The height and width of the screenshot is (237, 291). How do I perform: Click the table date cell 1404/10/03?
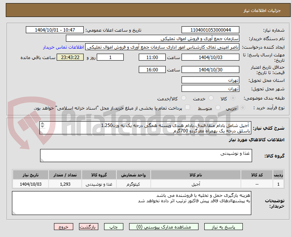click(30, 184)
